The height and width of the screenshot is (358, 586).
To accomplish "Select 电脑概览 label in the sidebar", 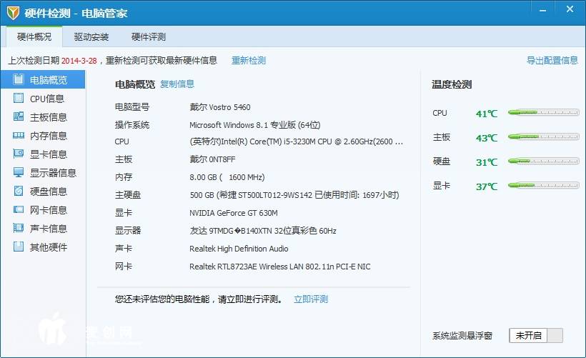I will (x=49, y=80).
